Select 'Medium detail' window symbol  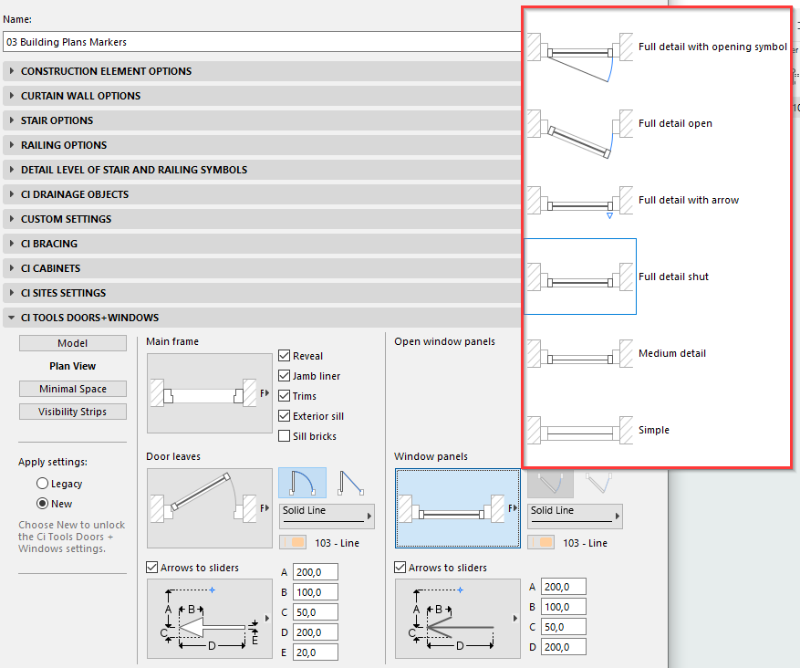(x=580, y=354)
